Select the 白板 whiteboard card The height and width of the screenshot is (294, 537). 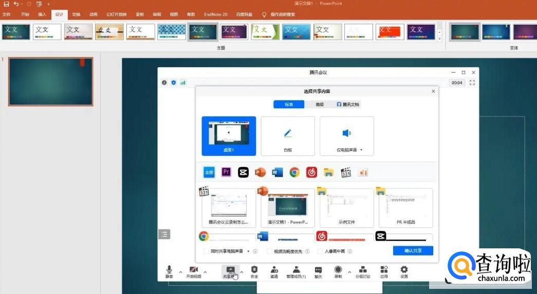pyautogui.click(x=288, y=136)
